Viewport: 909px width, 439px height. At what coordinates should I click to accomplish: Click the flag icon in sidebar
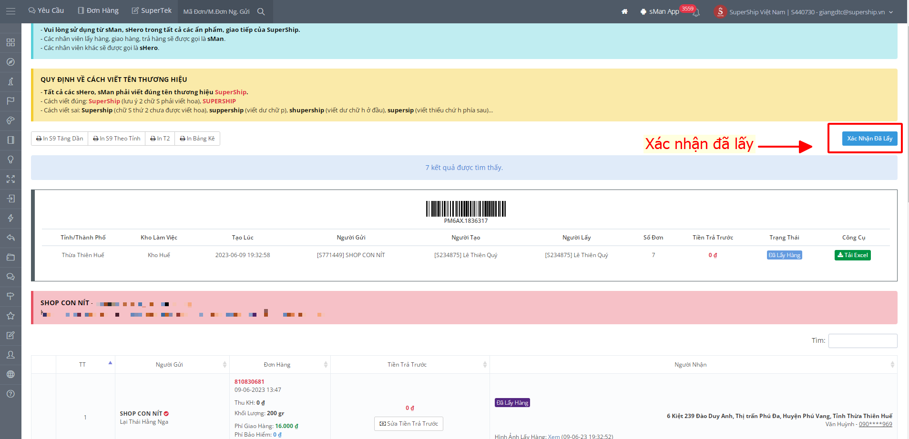pos(10,101)
